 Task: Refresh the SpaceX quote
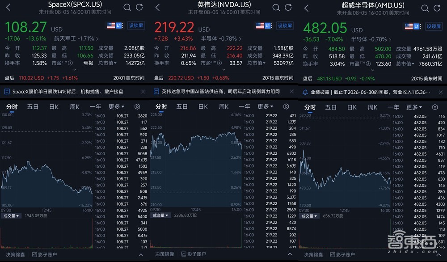[139, 7]
